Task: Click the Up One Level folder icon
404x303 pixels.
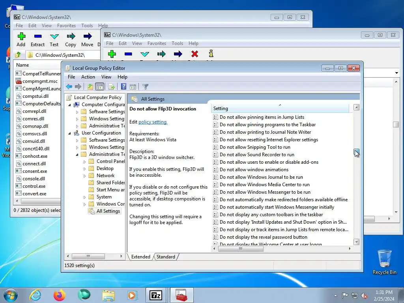Action: click(90, 86)
